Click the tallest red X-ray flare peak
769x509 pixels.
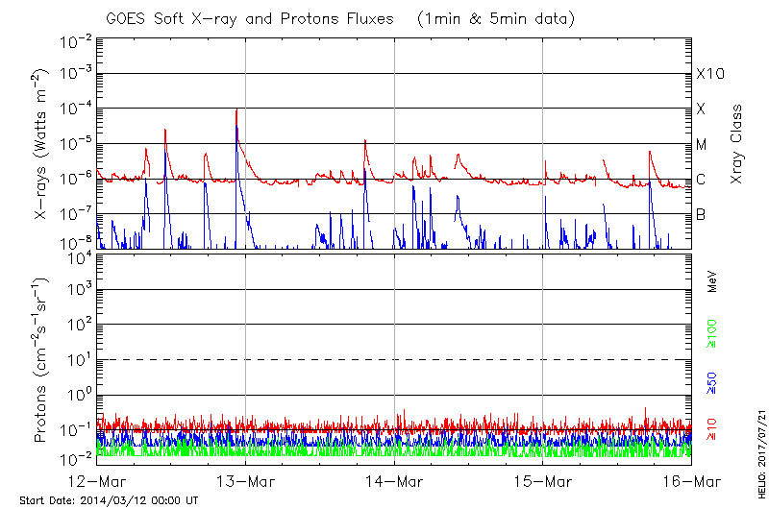[236, 109]
